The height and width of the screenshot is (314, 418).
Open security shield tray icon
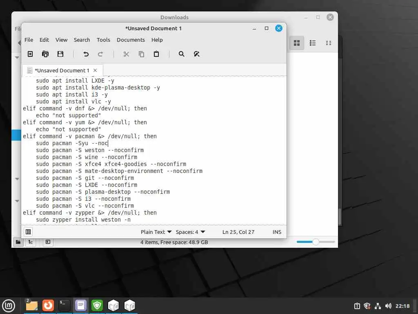click(x=367, y=306)
